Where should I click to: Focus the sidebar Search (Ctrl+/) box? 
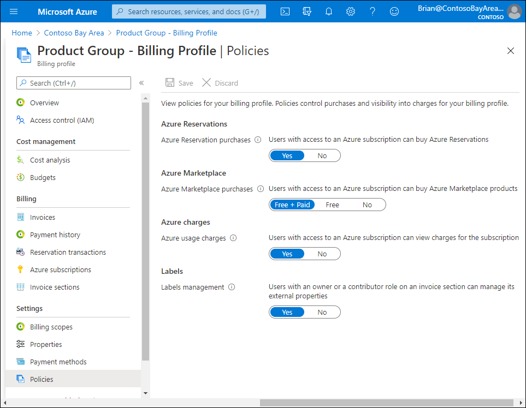pos(74,83)
